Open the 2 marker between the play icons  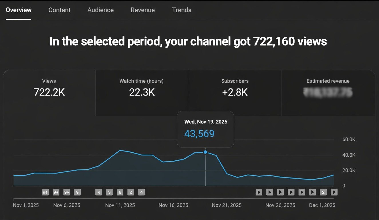click(x=323, y=192)
